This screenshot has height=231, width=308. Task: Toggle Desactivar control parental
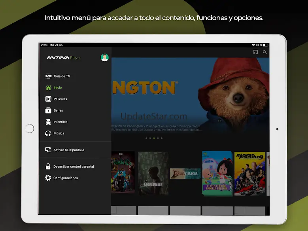73,167
